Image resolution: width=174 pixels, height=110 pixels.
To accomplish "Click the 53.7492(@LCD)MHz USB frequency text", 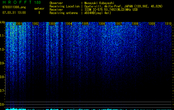I will 121,10.
